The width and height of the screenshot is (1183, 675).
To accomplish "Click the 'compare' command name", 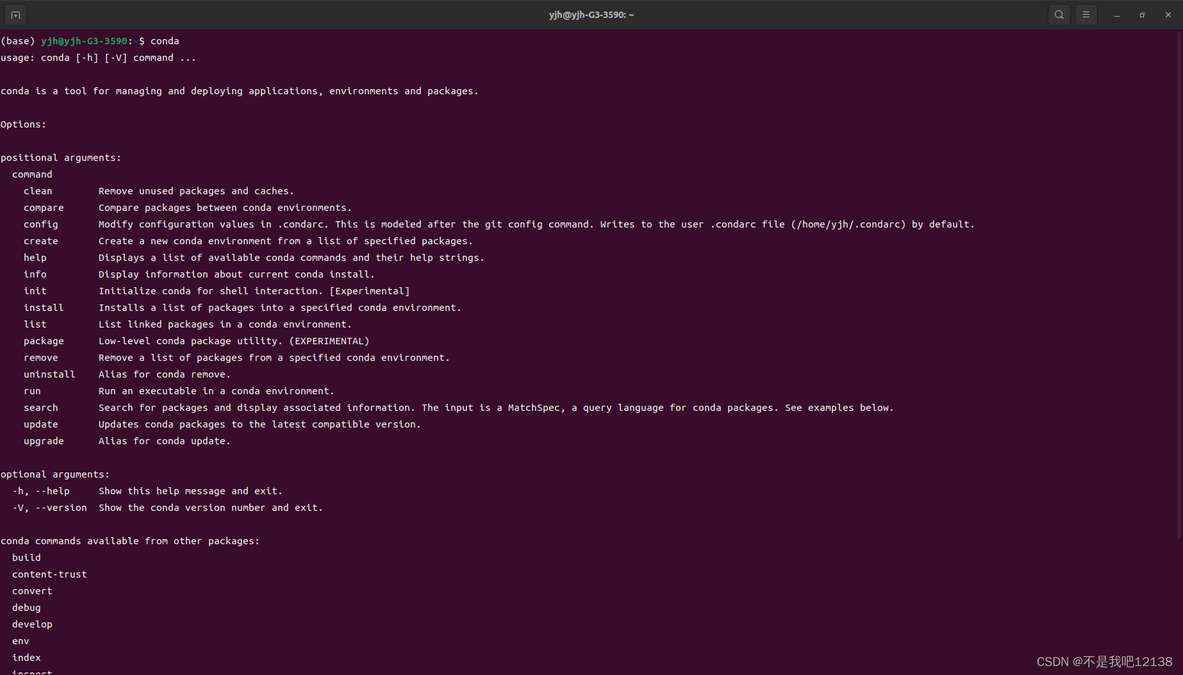I will tap(44, 208).
